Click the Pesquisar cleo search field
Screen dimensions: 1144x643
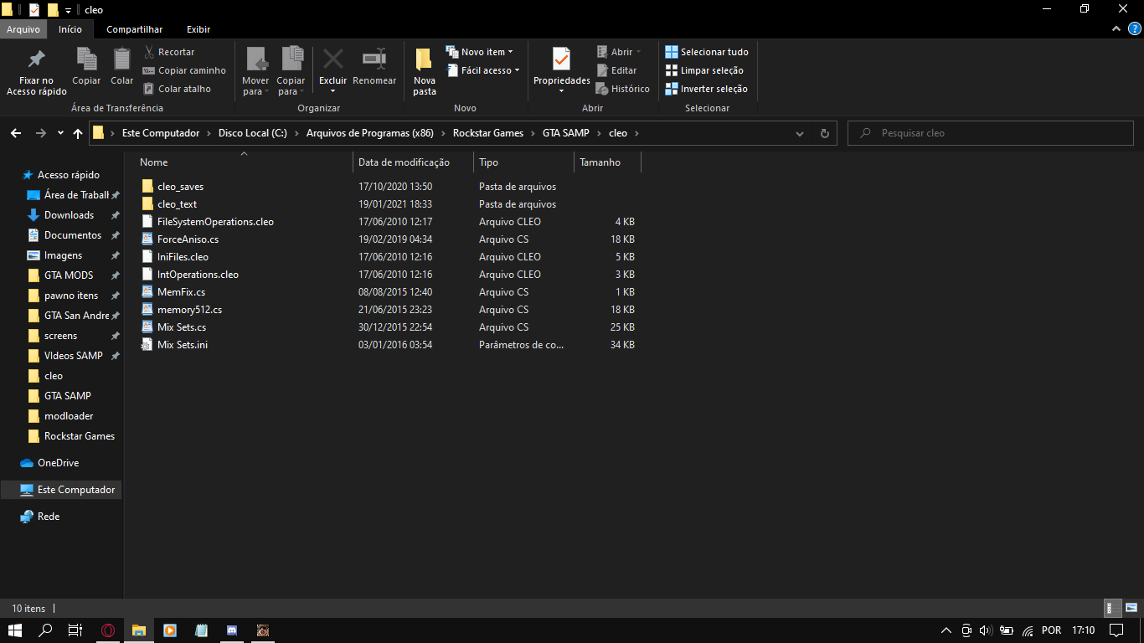click(991, 133)
